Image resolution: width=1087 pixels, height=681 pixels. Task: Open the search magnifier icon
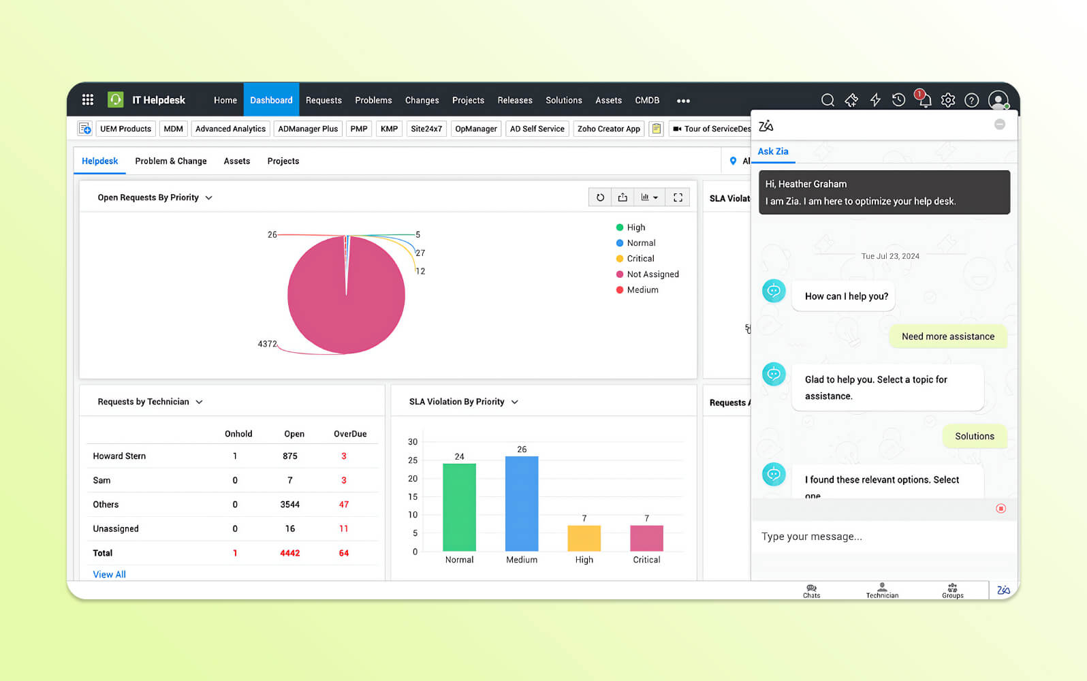click(828, 100)
